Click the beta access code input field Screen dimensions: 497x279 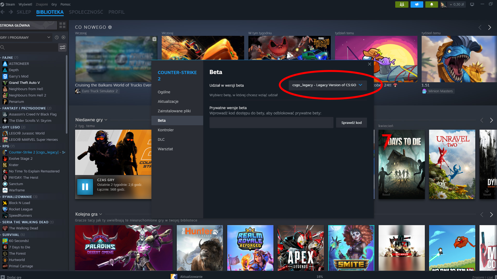click(271, 123)
